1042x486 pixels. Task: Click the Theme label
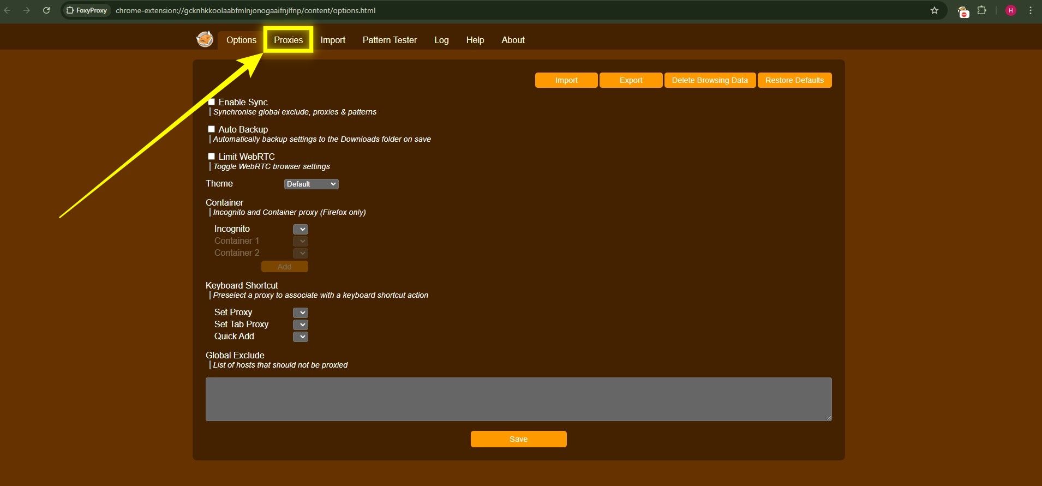(x=219, y=183)
